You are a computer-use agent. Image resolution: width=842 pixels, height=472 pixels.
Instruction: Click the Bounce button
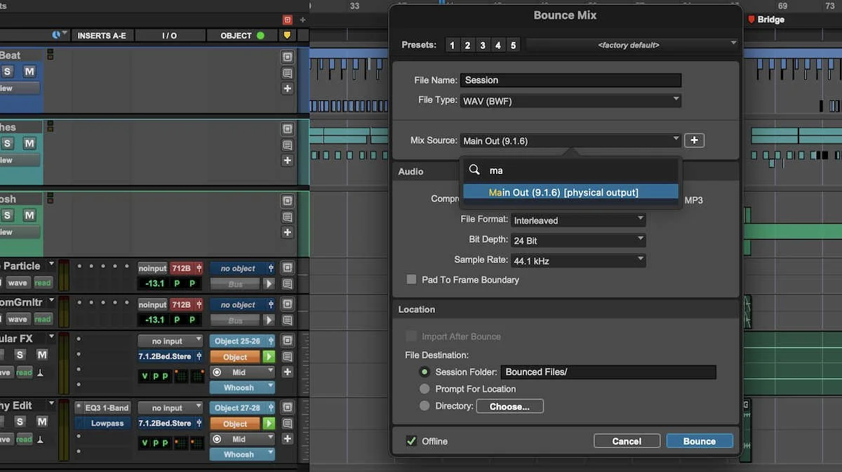point(699,440)
